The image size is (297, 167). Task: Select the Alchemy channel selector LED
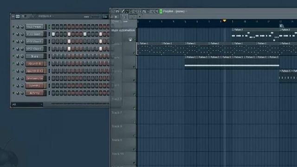[49, 93]
